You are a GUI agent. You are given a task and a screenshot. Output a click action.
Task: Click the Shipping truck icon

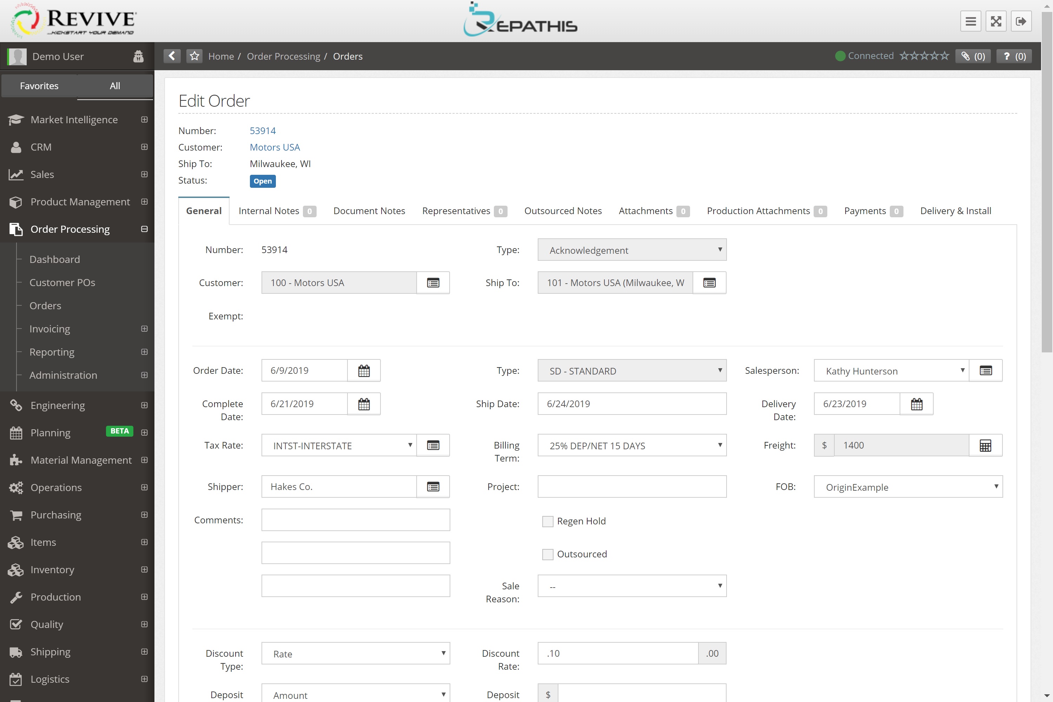tap(16, 652)
